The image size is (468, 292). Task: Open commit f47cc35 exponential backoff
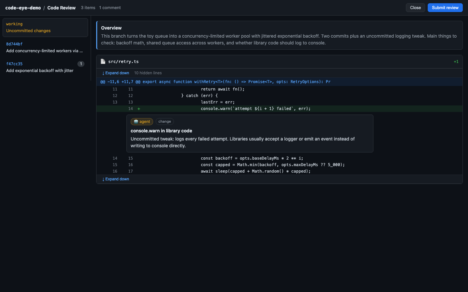click(45, 67)
